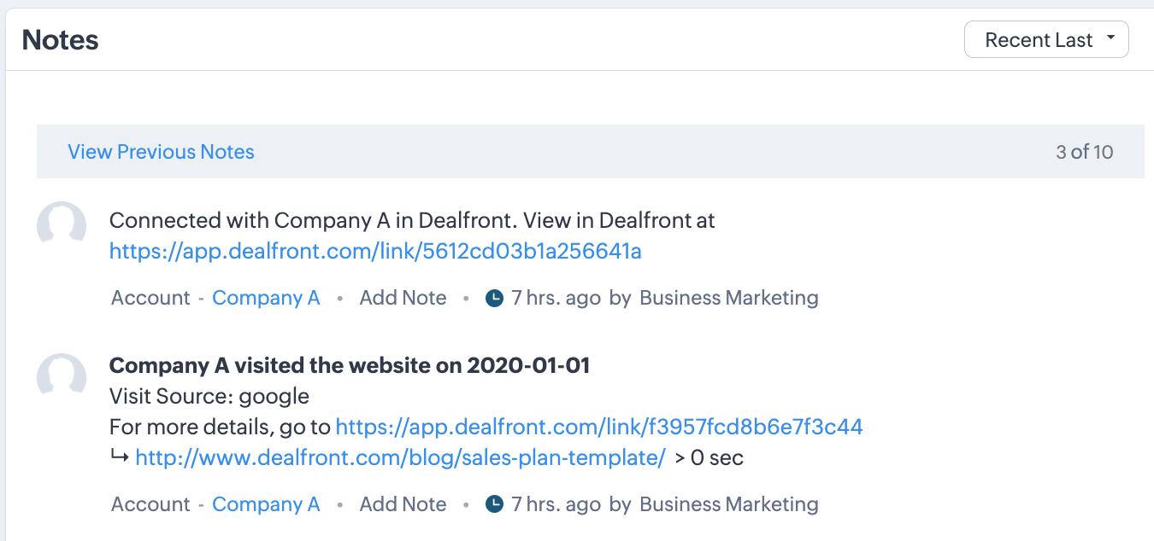Open the Company A account from the first note
This screenshot has height=541, width=1154.
tap(266, 298)
